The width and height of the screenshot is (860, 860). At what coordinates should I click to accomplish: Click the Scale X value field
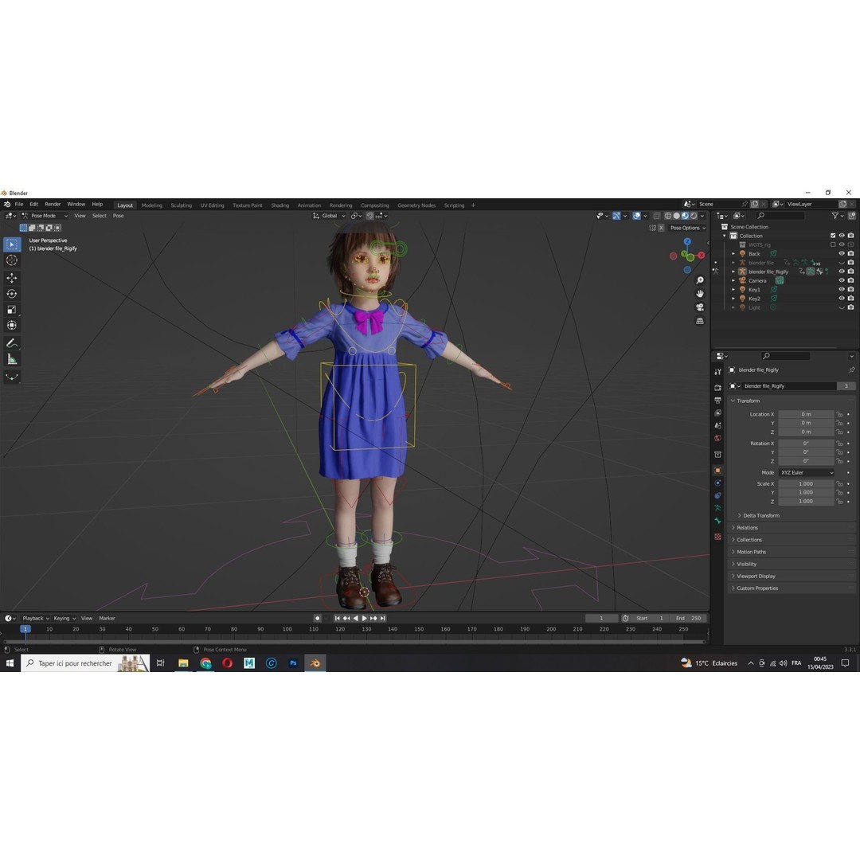point(806,484)
